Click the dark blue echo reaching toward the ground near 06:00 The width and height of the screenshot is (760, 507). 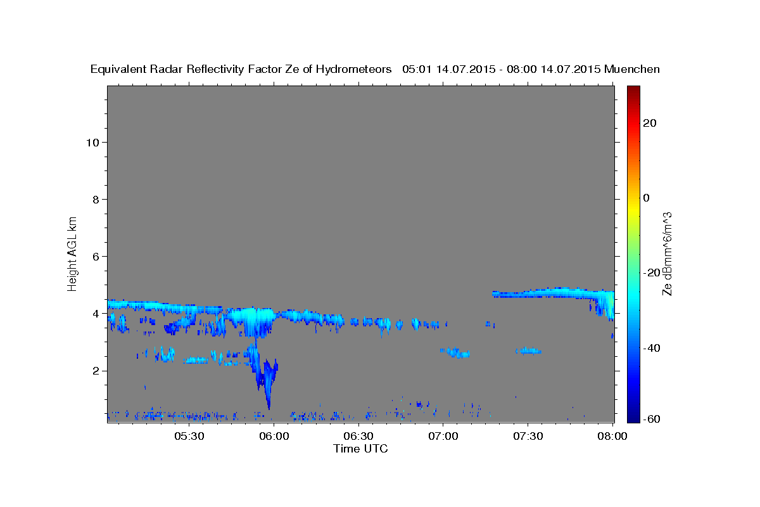pos(268,383)
